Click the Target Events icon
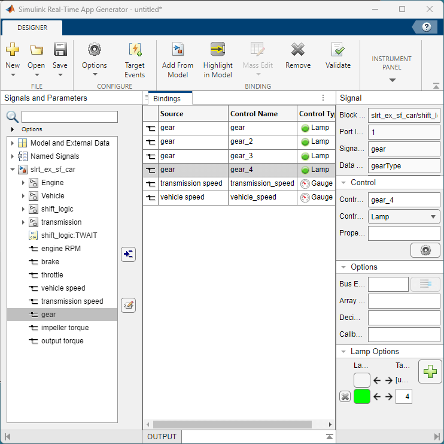The height and width of the screenshot is (444, 444). pos(135,50)
